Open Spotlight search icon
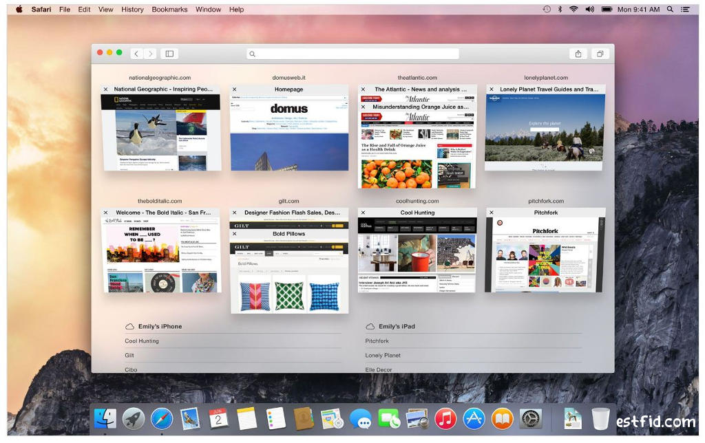705x443 pixels. 670,9
